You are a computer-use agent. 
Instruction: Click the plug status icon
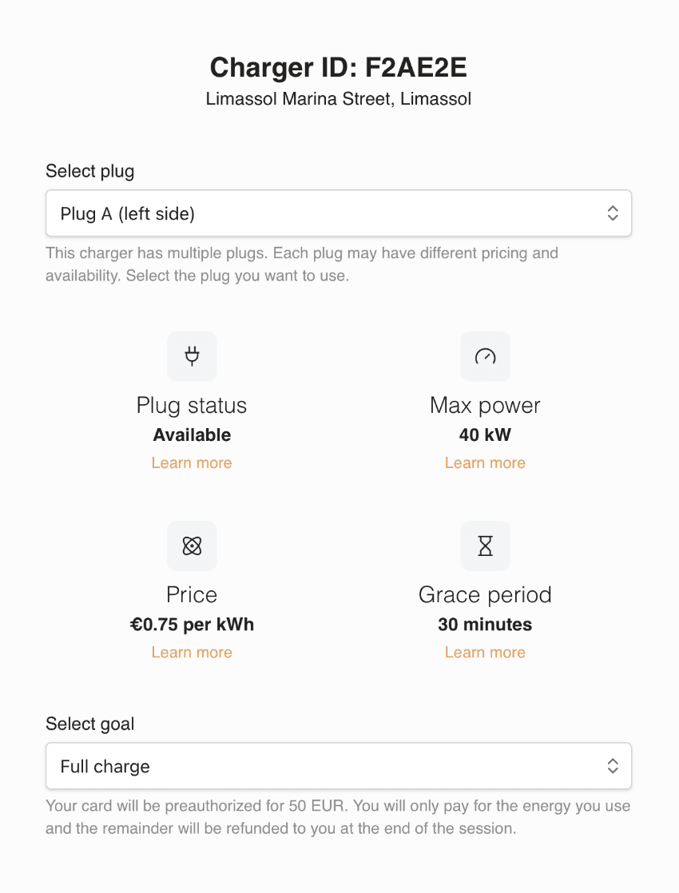(x=192, y=356)
